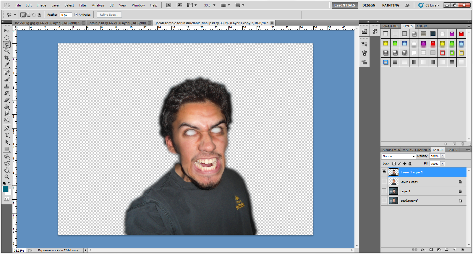Add a layer mask to the layer
This screenshot has width=473, height=254.
[x=431, y=250]
